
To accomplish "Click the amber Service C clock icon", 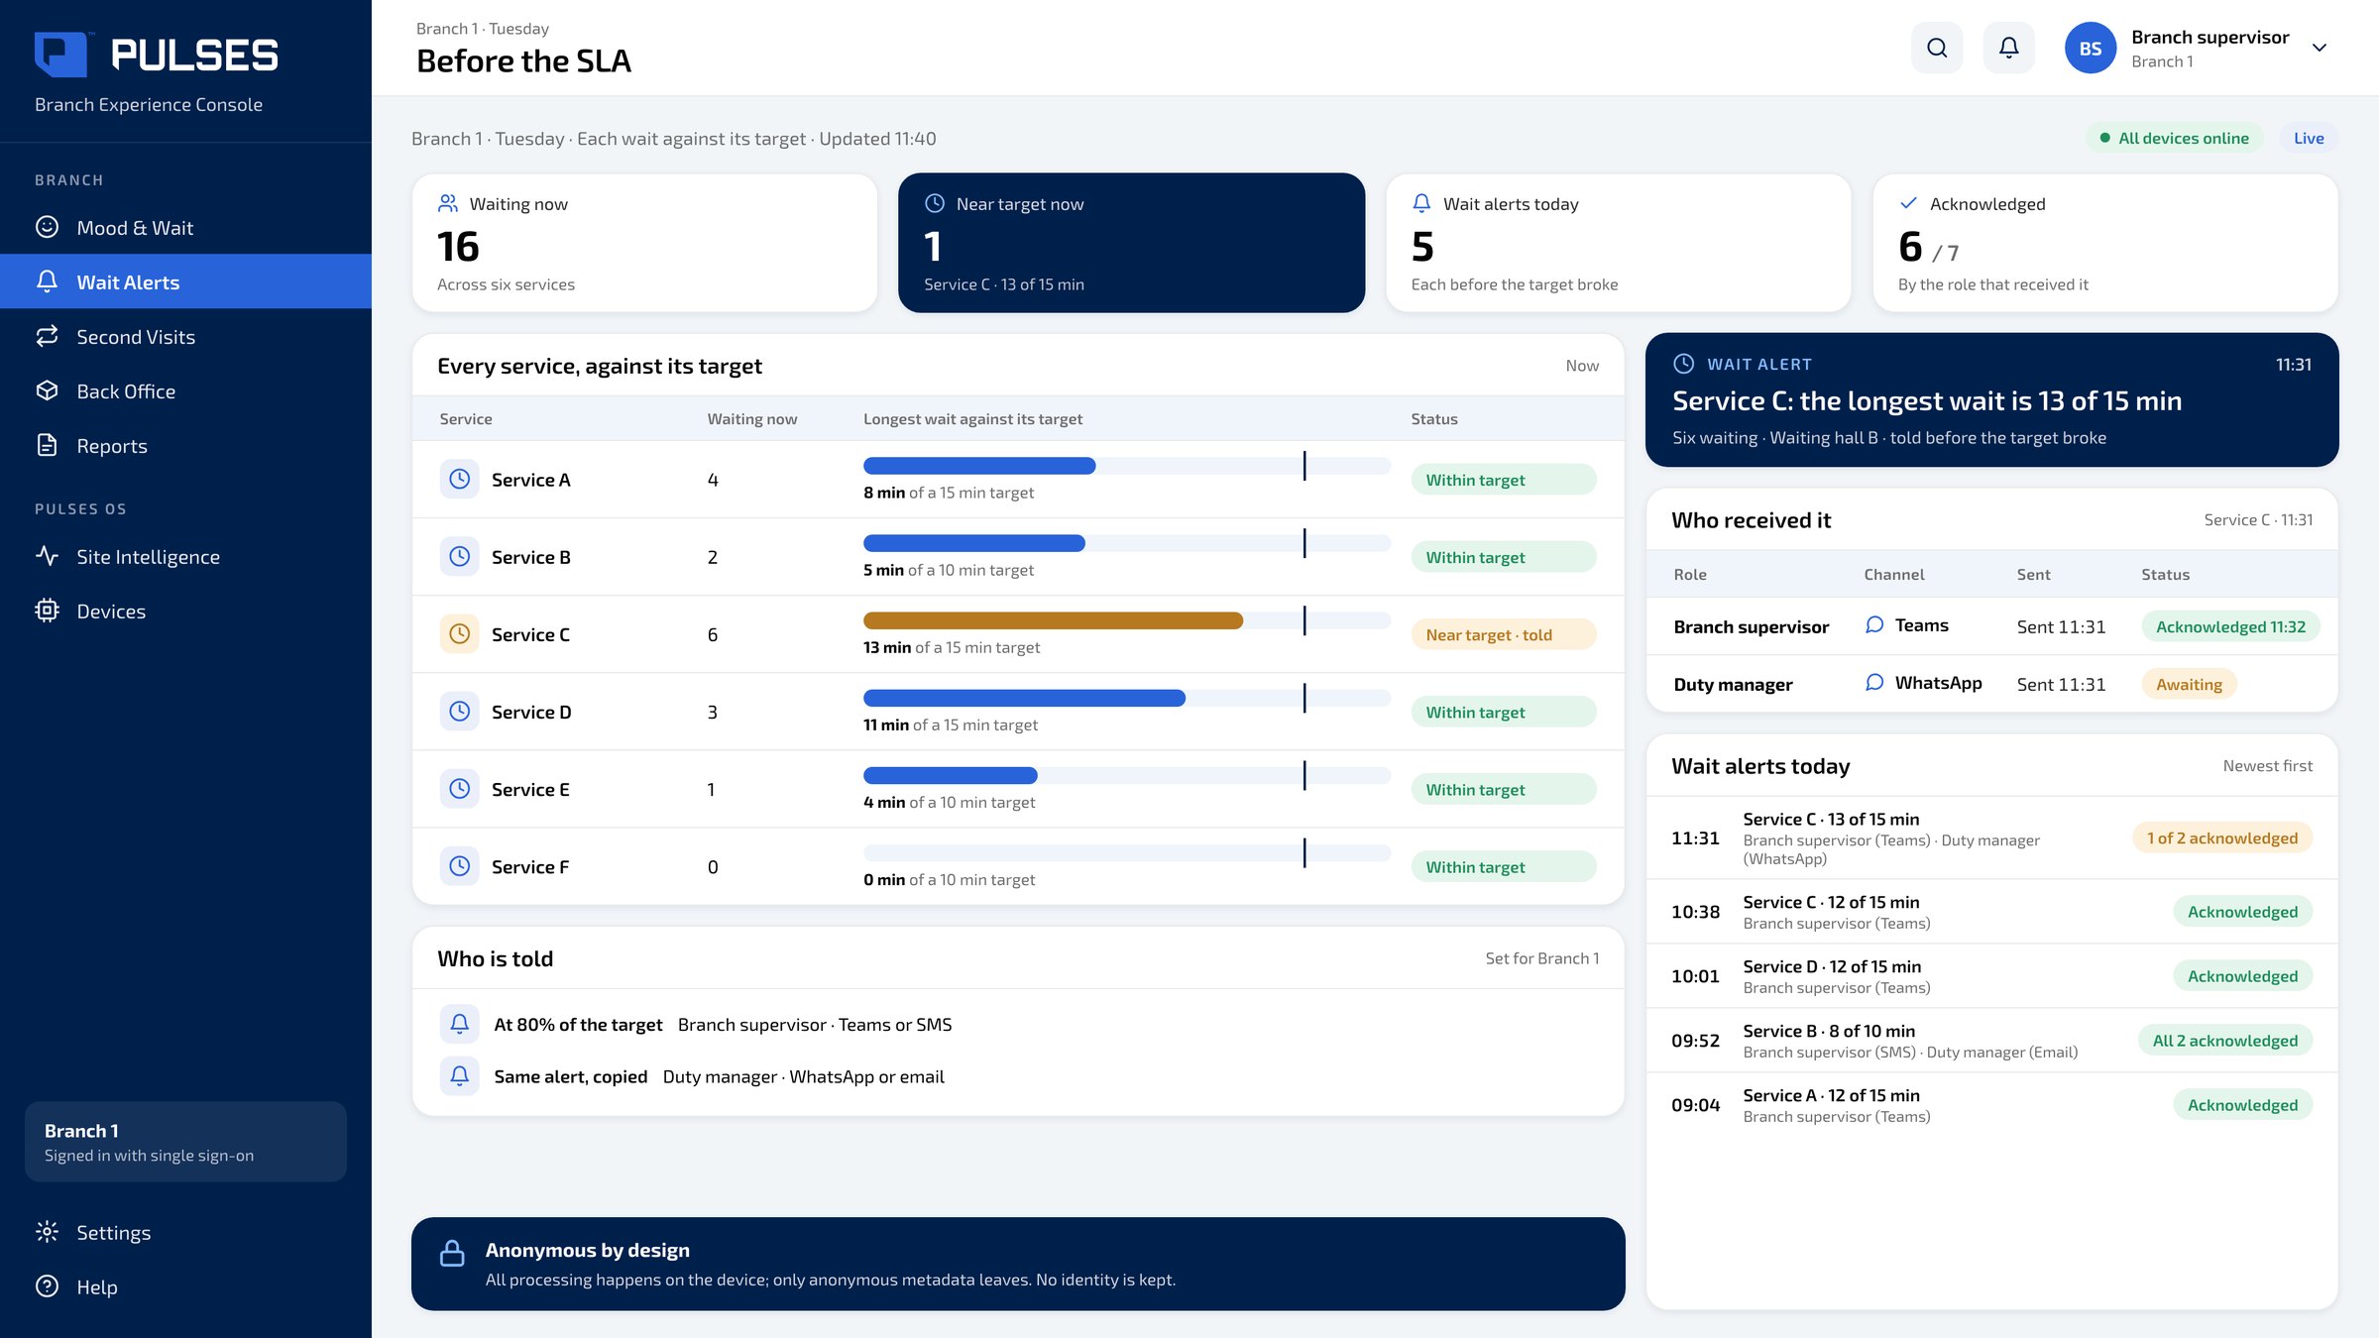I will point(459,633).
